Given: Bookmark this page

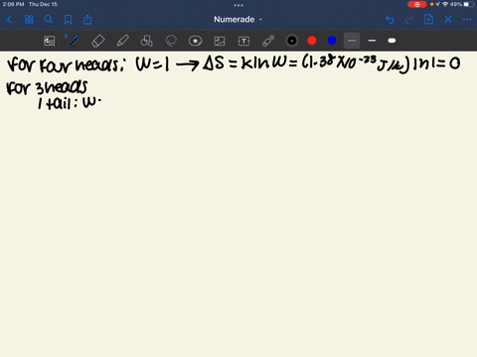Looking at the screenshot, I should click(68, 20).
